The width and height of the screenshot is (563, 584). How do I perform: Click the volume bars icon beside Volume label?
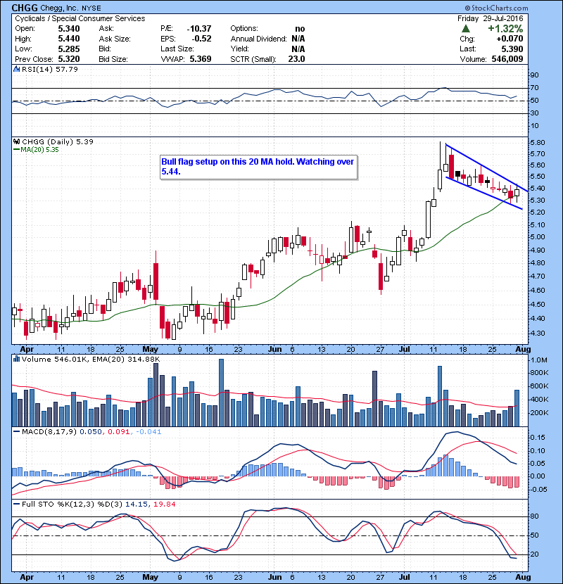pos(16,359)
